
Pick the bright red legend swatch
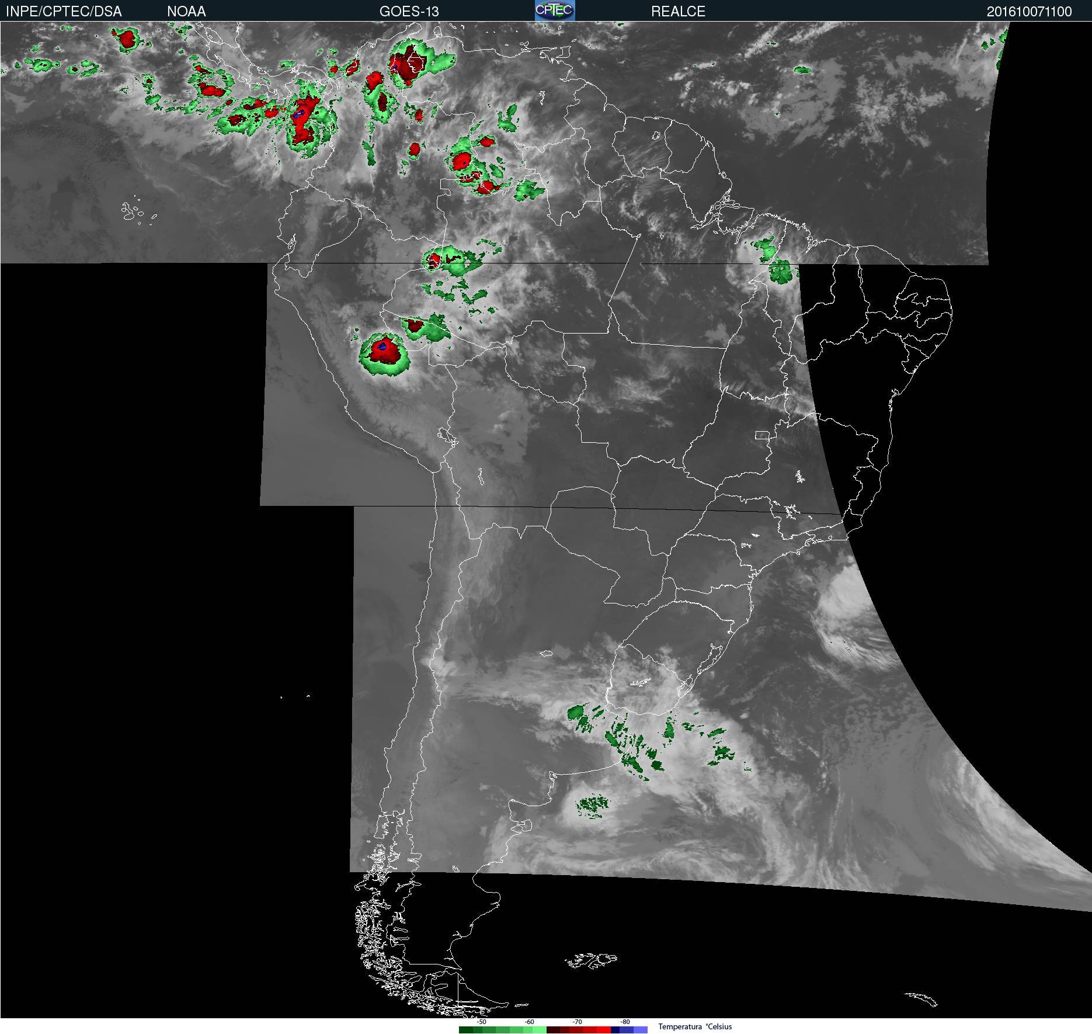[x=604, y=1030]
